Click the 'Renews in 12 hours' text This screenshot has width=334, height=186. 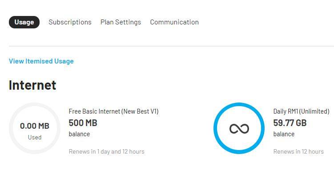(298, 151)
